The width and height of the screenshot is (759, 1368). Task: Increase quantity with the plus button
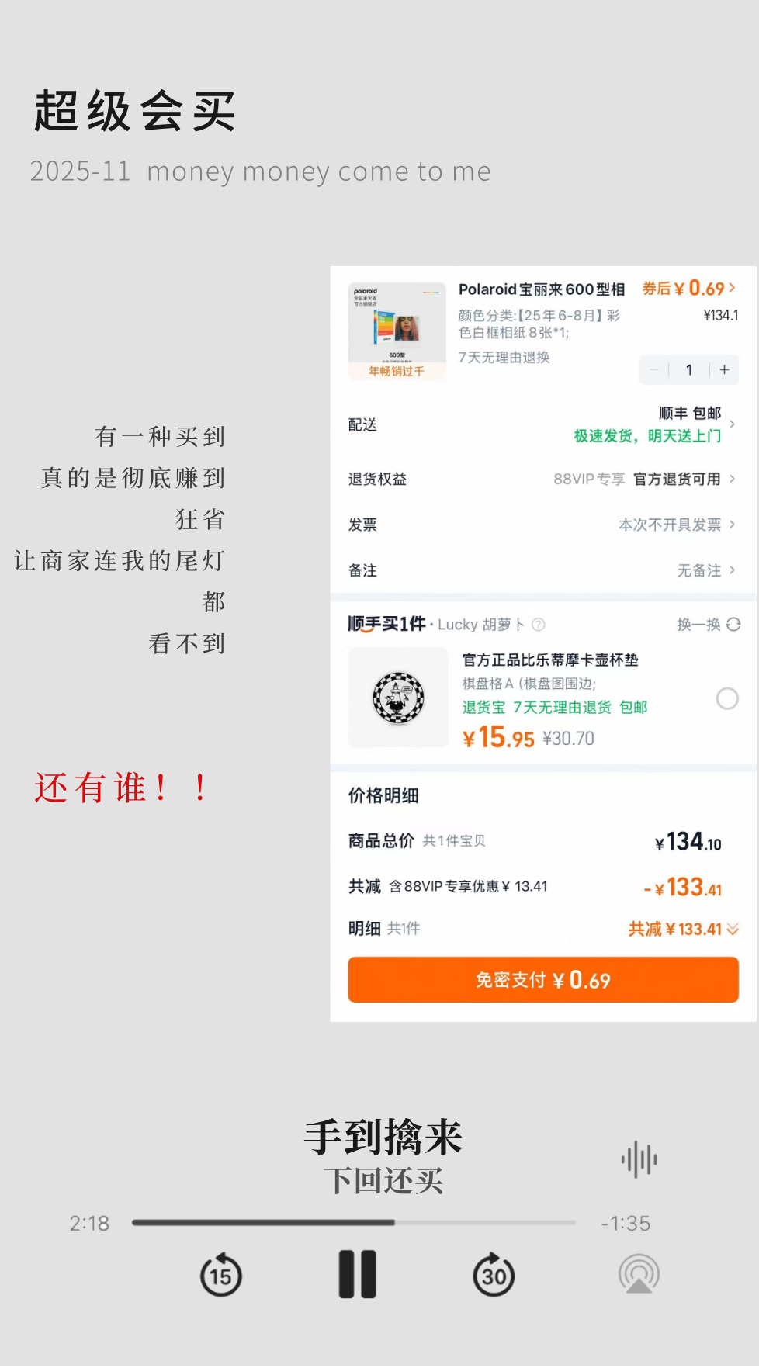(x=724, y=370)
